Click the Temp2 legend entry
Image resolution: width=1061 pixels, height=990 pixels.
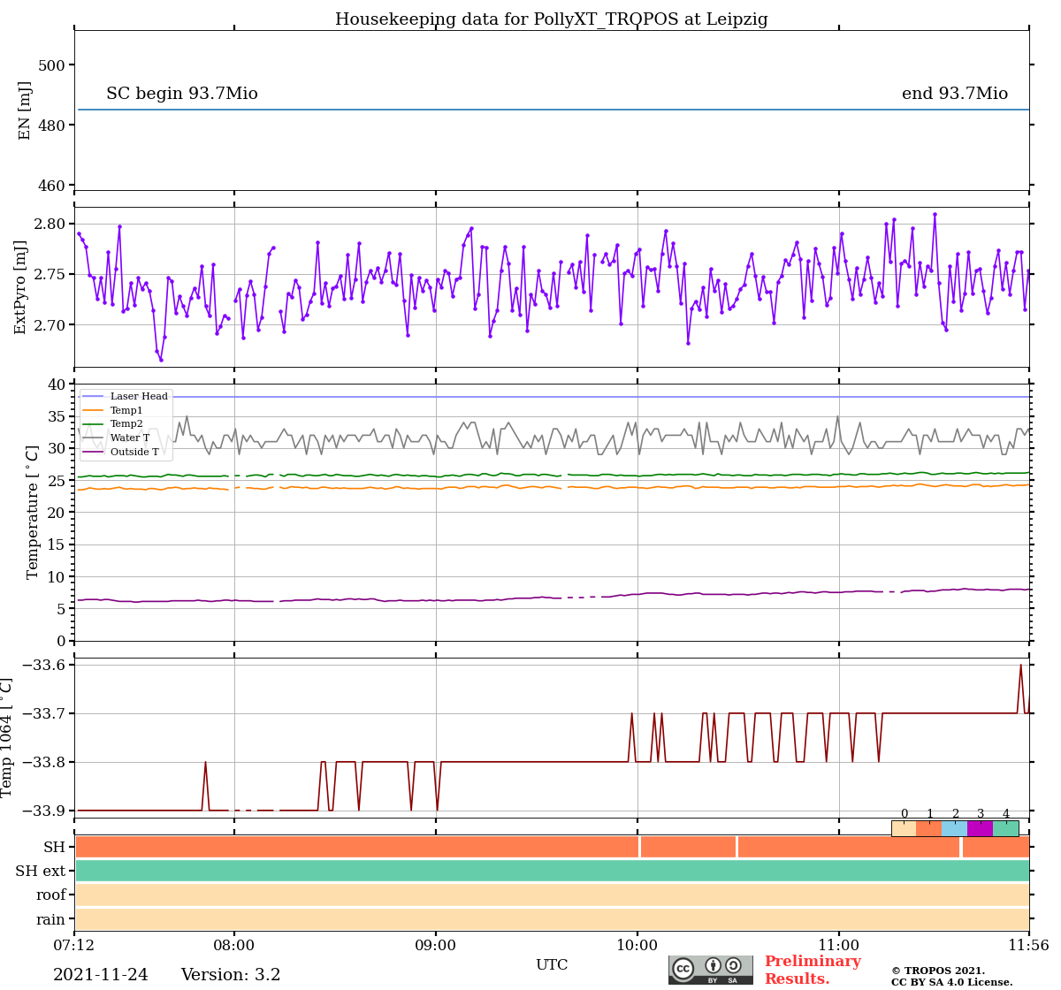(112, 424)
